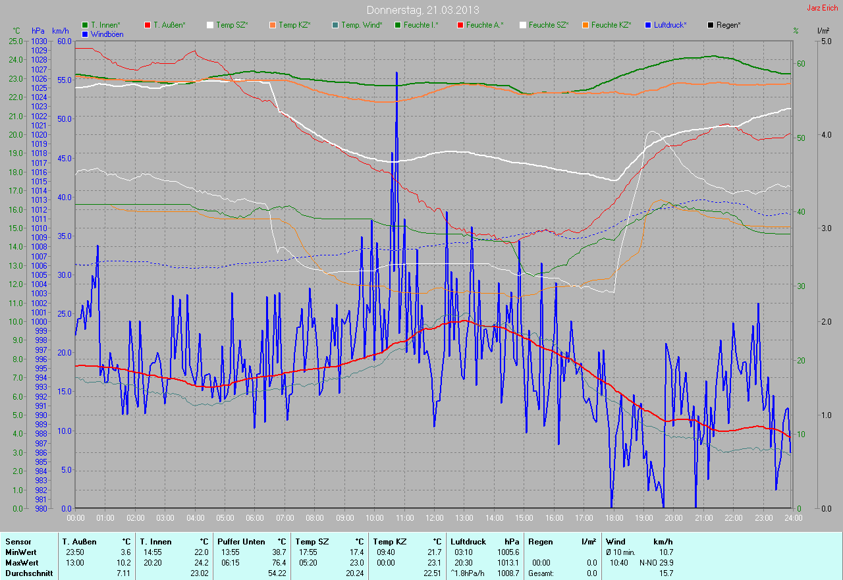Image resolution: width=843 pixels, height=580 pixels.
Task: Click the MaxWert row label
Action: 21,563
